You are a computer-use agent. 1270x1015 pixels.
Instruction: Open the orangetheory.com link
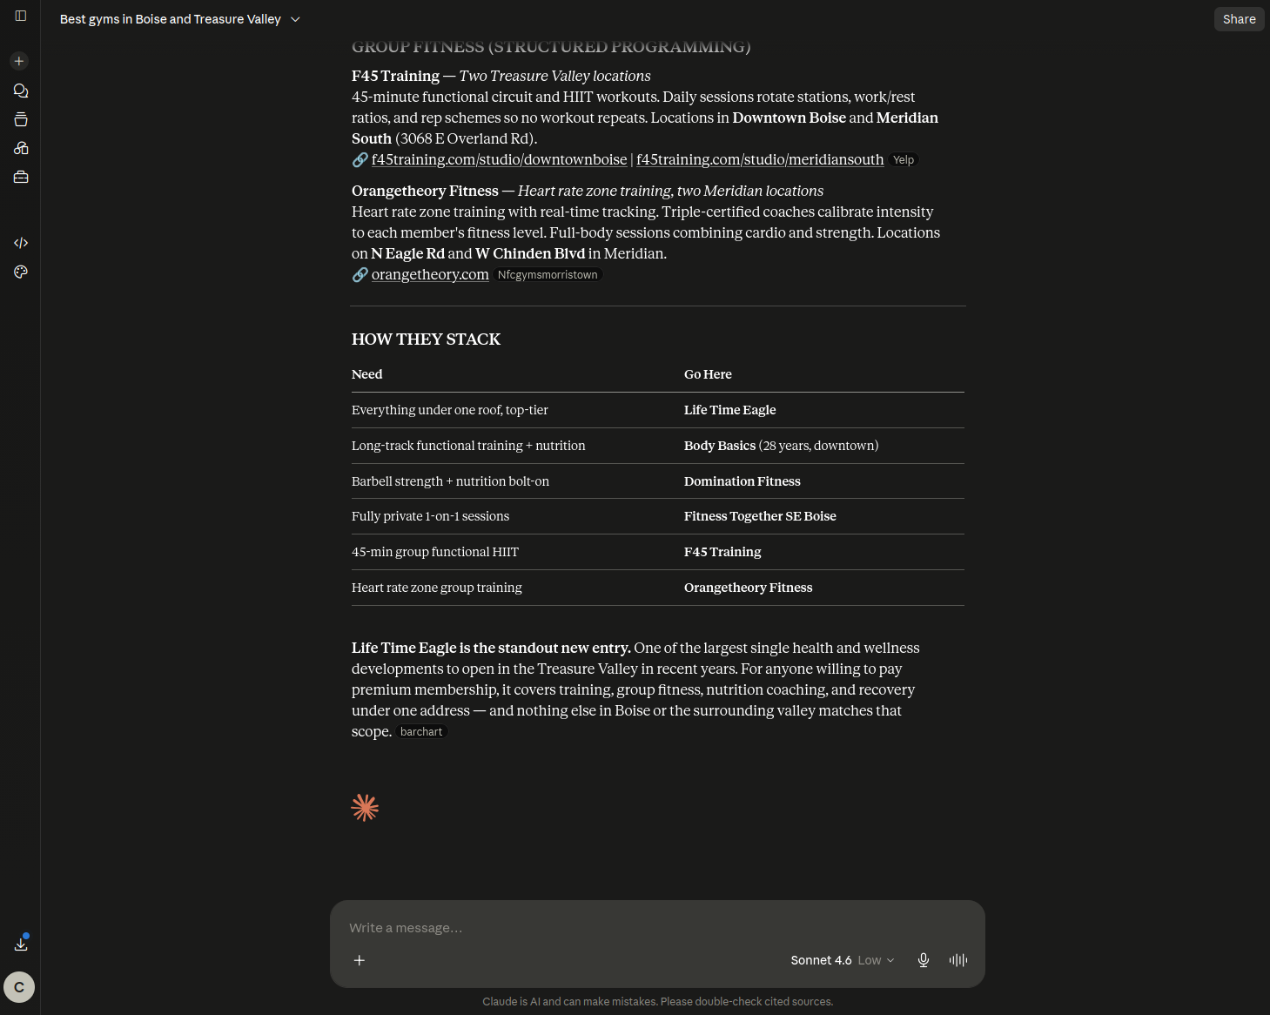pos(430,274)
